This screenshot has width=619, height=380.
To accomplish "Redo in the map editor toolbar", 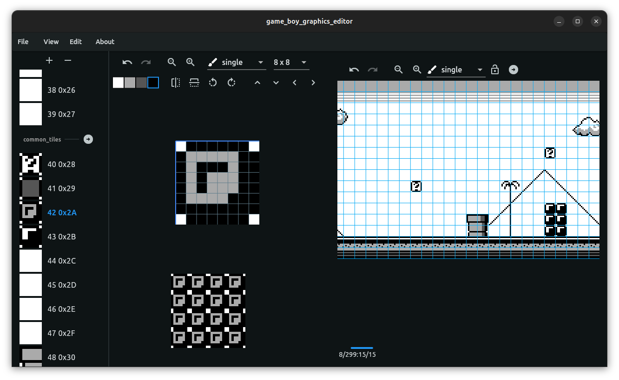I will (373, 70).
